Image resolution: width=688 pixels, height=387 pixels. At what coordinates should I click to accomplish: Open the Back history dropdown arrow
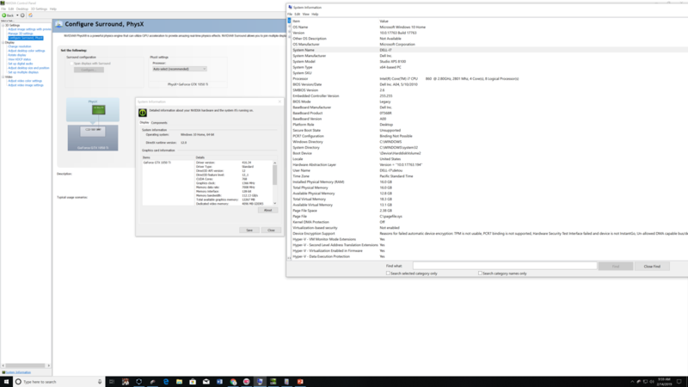17,15
